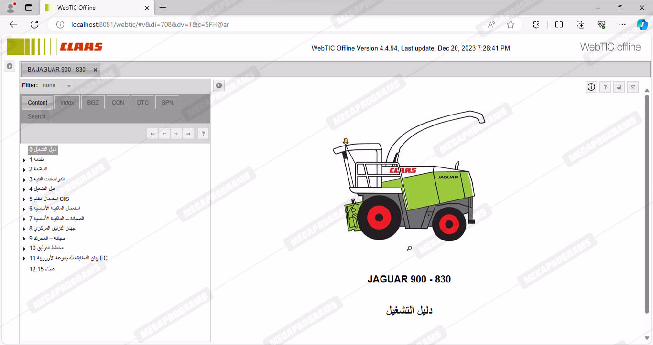Open the side drawer below CLAAS logo
The height and width of the screenshot is (345, 653).
coord(10,66)
